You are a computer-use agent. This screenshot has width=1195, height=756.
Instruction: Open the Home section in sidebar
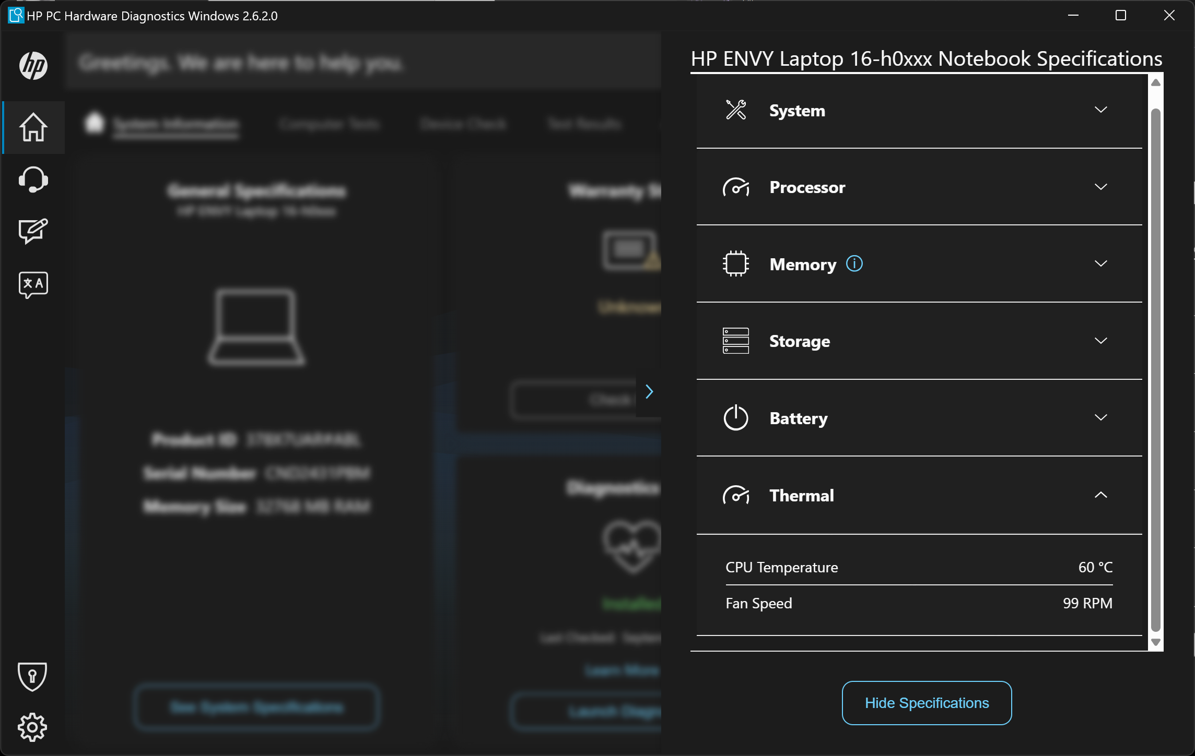pyautogui.click(x=33, y=127)
